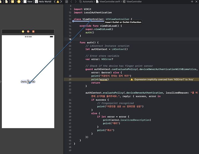The height and width of the screenshot is (154, 199).
Task: Select the First Responder orange cube icon
Action: point(28,31)
